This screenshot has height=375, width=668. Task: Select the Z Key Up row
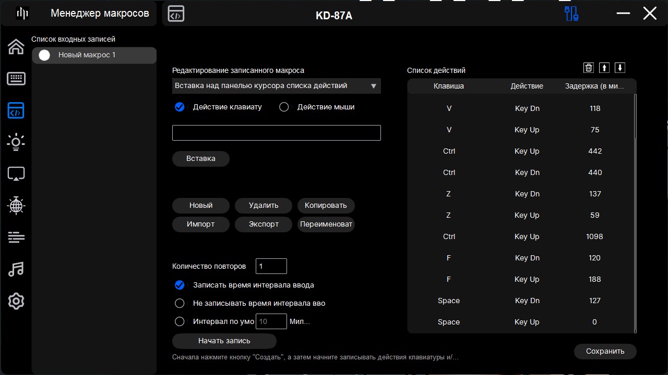coord(520,215)
